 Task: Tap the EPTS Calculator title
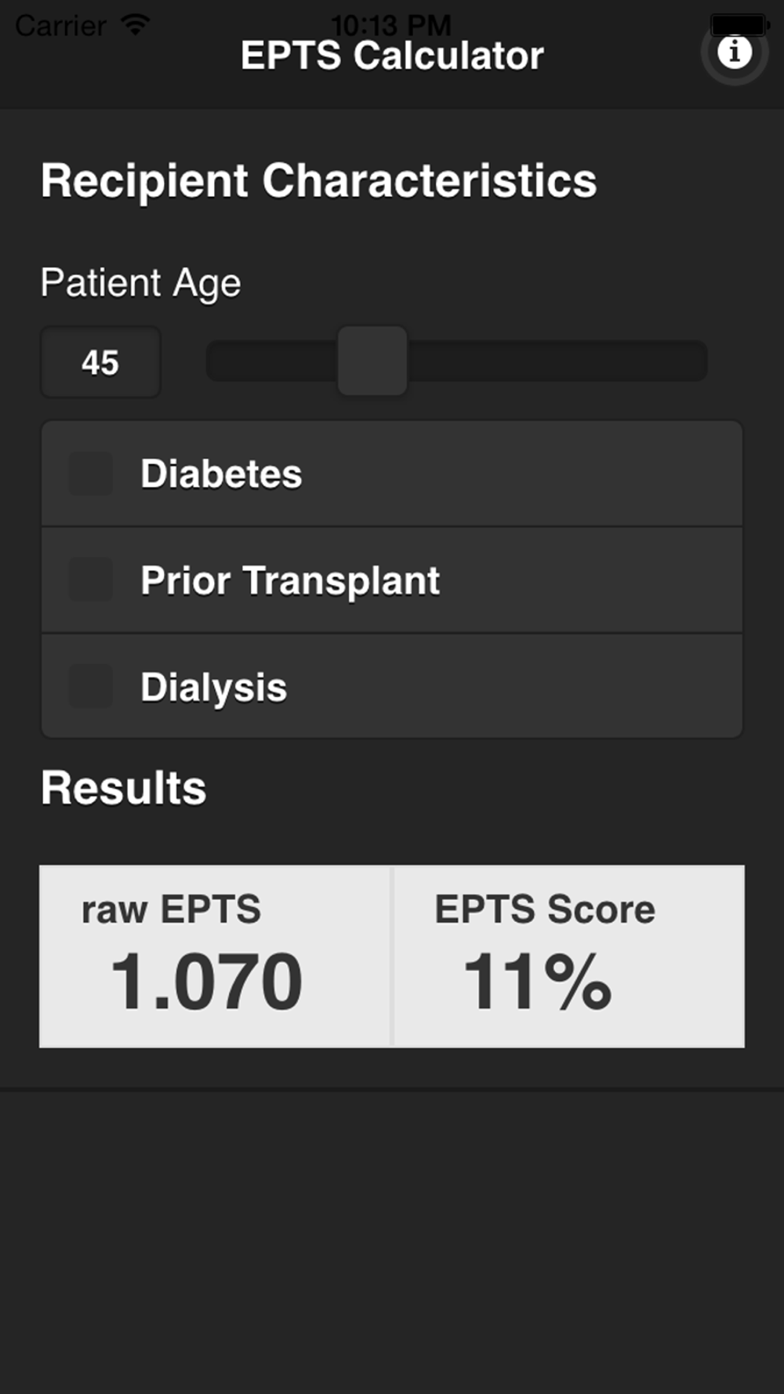coord(392,56)
